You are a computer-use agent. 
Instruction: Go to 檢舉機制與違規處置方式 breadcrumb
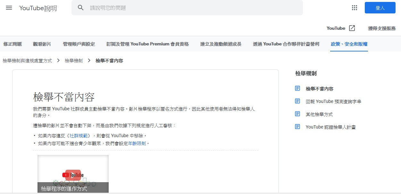(x=27, y=60)
